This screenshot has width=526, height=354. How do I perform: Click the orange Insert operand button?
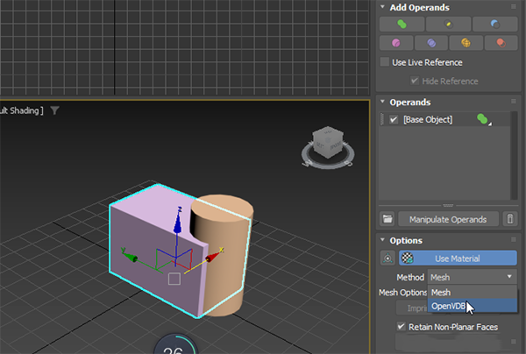point(466,42)
